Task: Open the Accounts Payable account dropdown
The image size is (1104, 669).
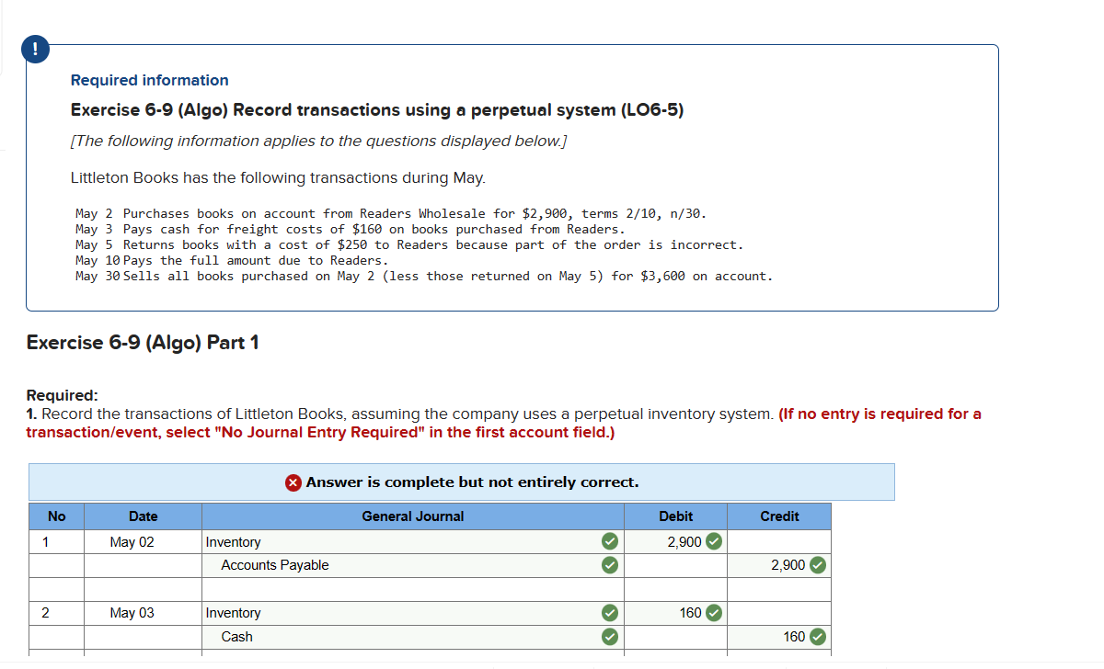Action: pyautogui.click(x=396, y=565)
